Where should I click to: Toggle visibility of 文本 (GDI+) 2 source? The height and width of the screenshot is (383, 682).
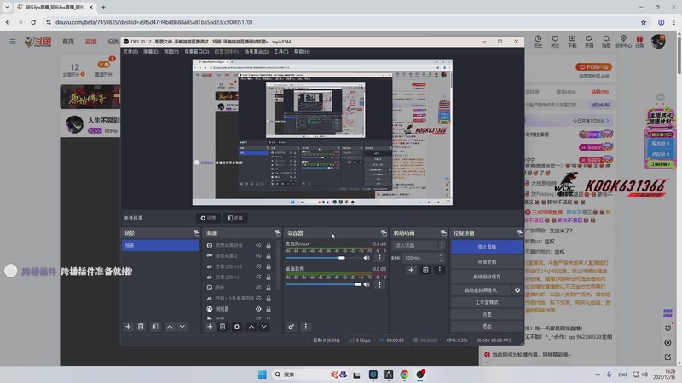pos(258,266)
